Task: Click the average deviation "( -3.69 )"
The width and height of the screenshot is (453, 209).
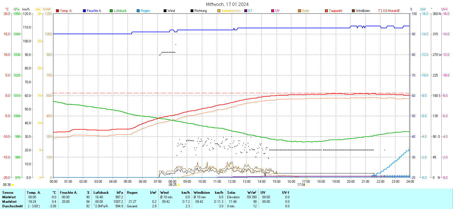Action: tap(34, 206)
